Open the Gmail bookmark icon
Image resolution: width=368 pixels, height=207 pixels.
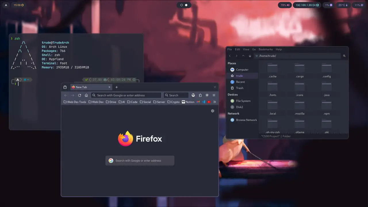pyautogui.click(x=198, y=102)
